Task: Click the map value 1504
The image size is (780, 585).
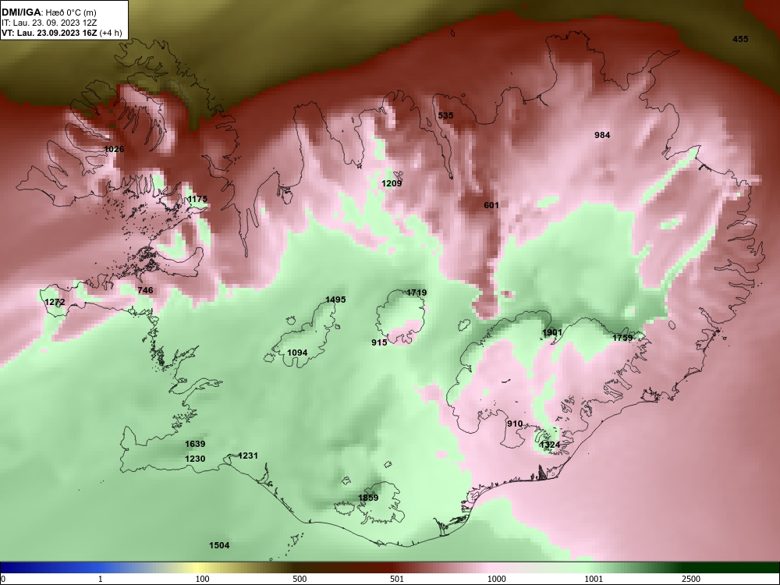Action: pyautogui.click(x=219, y=545)
